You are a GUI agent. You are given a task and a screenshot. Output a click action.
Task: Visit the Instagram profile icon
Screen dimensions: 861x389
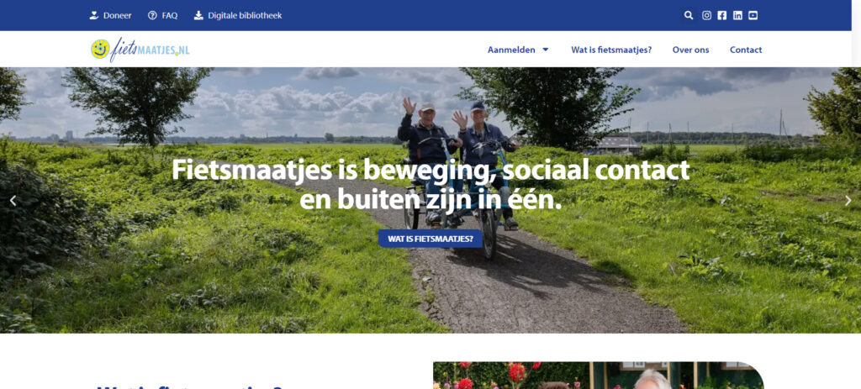point(706,15)
